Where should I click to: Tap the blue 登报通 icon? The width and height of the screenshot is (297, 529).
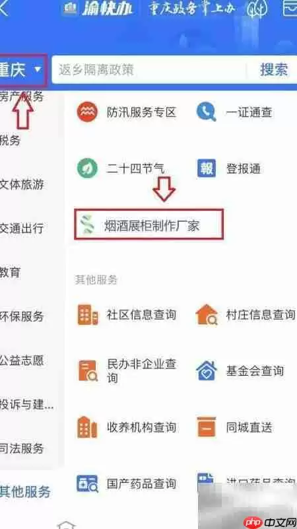[207, 168]
